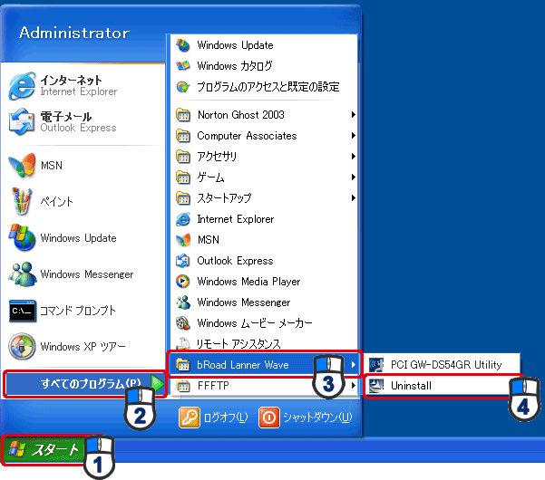545x480 pixels.
Task: Click the シャットダウン(U) button
Action: click(306, 418)
